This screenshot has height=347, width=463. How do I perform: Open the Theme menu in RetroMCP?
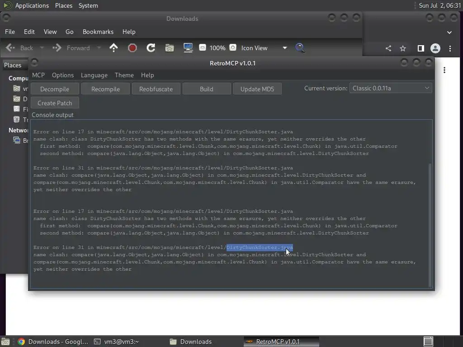(124, 75)
